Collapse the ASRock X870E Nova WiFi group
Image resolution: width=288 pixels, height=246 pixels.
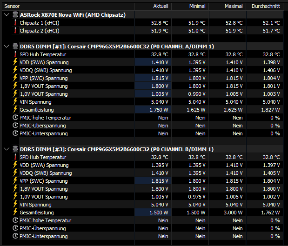(x=7, y=14)
